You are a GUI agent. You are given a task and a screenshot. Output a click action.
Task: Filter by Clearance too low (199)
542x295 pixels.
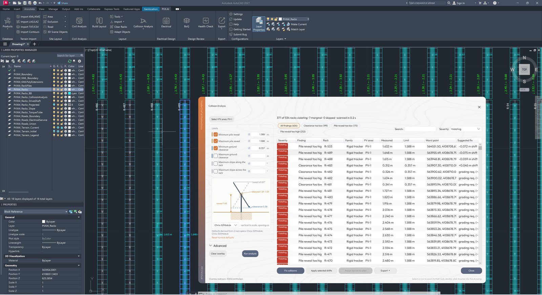[316, 126]
